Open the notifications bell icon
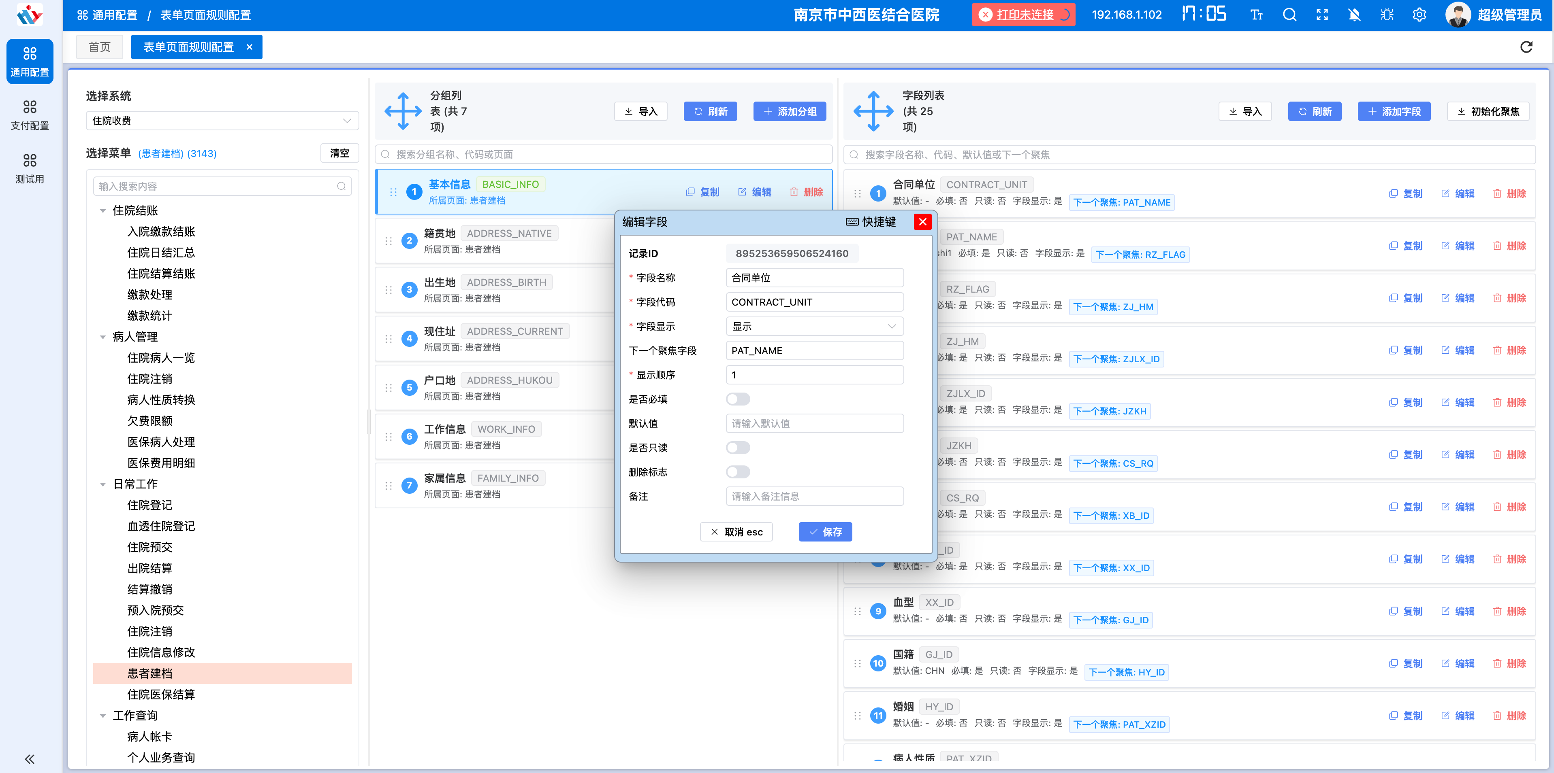The image size is (1554, 773). (x=1354, y=15)
